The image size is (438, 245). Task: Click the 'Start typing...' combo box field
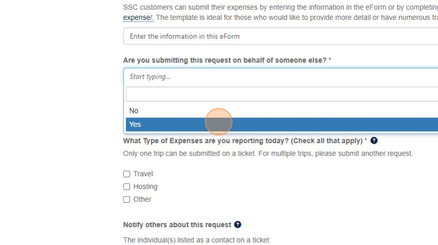pyautogui.click(x=280, y=77)
